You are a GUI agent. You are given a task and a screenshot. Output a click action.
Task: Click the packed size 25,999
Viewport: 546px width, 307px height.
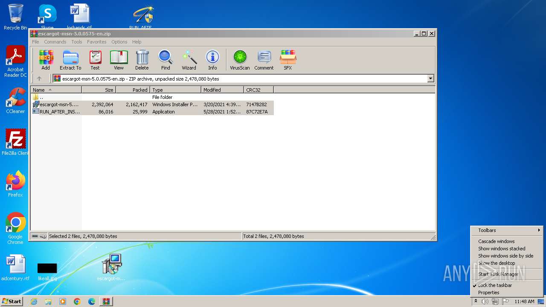coord(140,112)
